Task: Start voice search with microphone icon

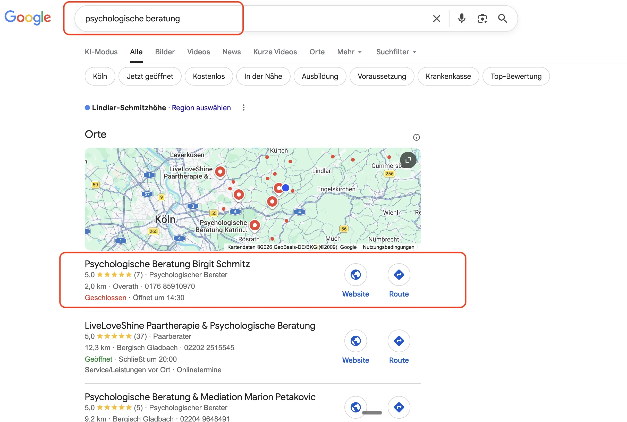Action: click(462, 19)
